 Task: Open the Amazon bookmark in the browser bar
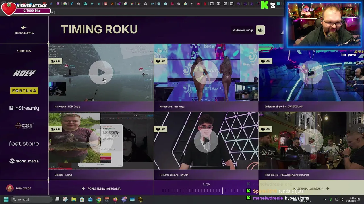point(112,4)
